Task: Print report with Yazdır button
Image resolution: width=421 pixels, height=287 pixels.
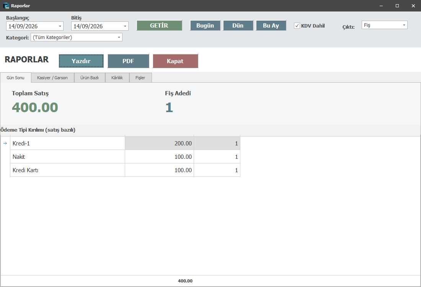Action: [81, 61]
